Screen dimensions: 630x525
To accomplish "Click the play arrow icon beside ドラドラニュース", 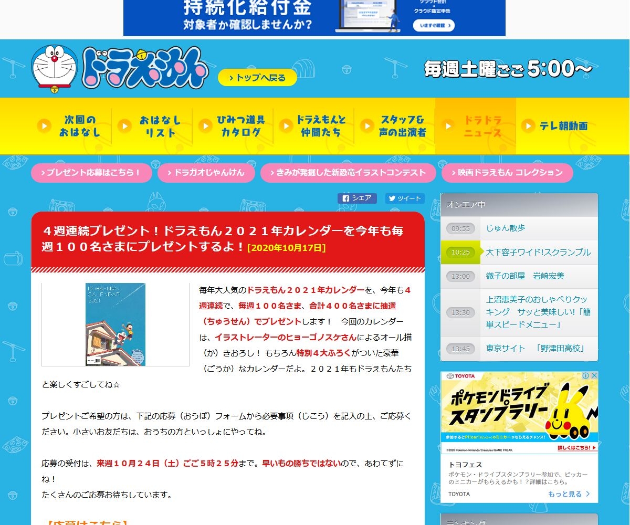I will click(x=448, y=126).
